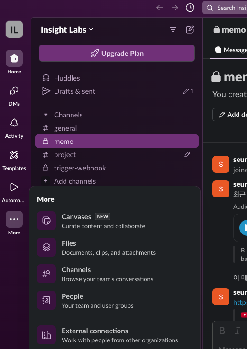Click the avatar beside the 'joined' message
247x349 pixels.
pyautogui.click(x=221, y=164)
